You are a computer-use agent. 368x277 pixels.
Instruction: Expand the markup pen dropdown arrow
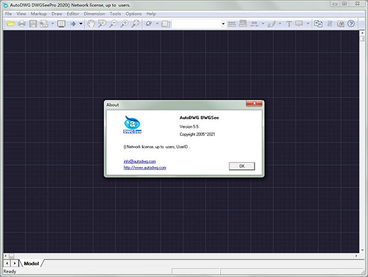coord(280,24)
